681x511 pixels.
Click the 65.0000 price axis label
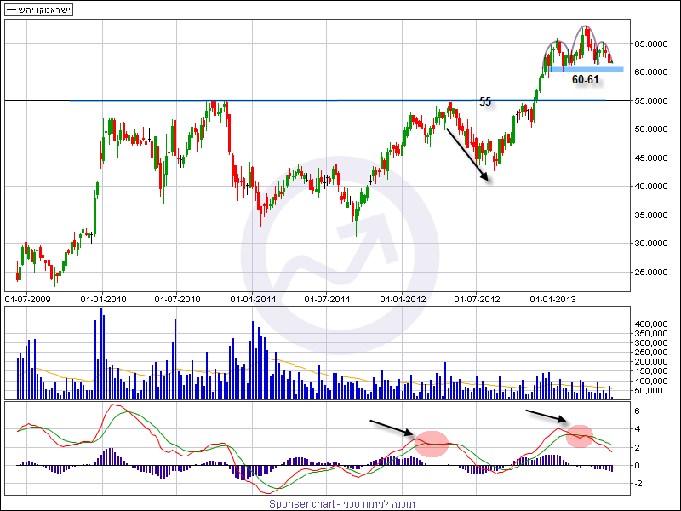650,43
